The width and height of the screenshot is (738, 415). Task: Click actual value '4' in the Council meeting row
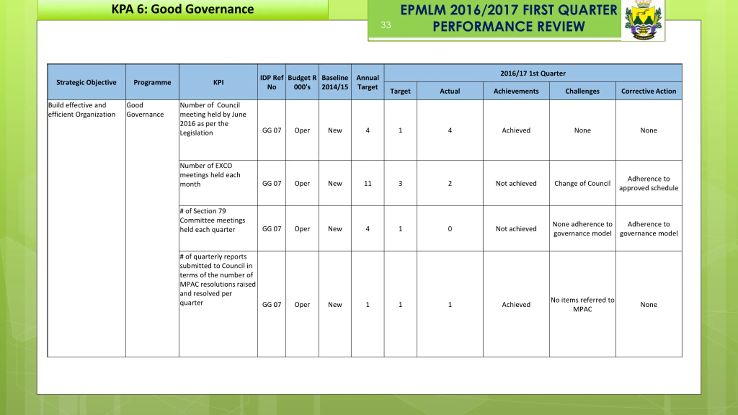pyautogui.click(x=450, y=130)
